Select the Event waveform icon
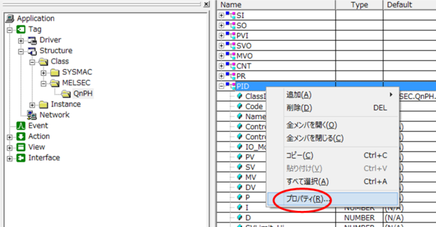436x227 pixels. (x=21, y=126)
